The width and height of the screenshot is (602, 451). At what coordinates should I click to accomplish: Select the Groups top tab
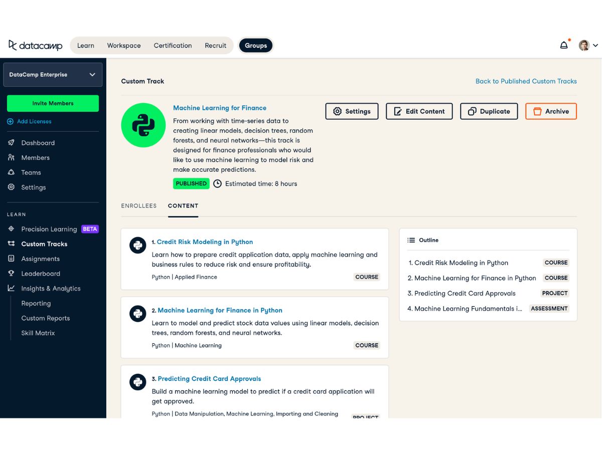[256, 46]
